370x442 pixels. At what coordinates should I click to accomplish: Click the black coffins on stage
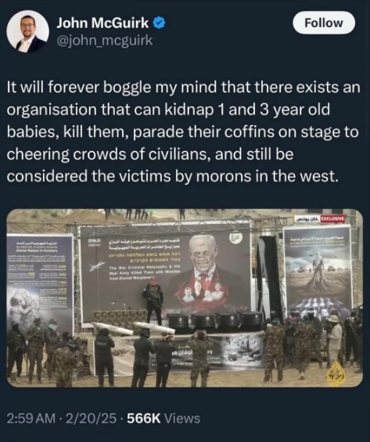click(x=215, y=320)
